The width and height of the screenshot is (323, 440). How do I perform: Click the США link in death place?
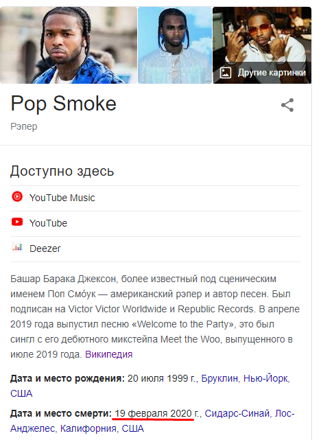point(133,429)
